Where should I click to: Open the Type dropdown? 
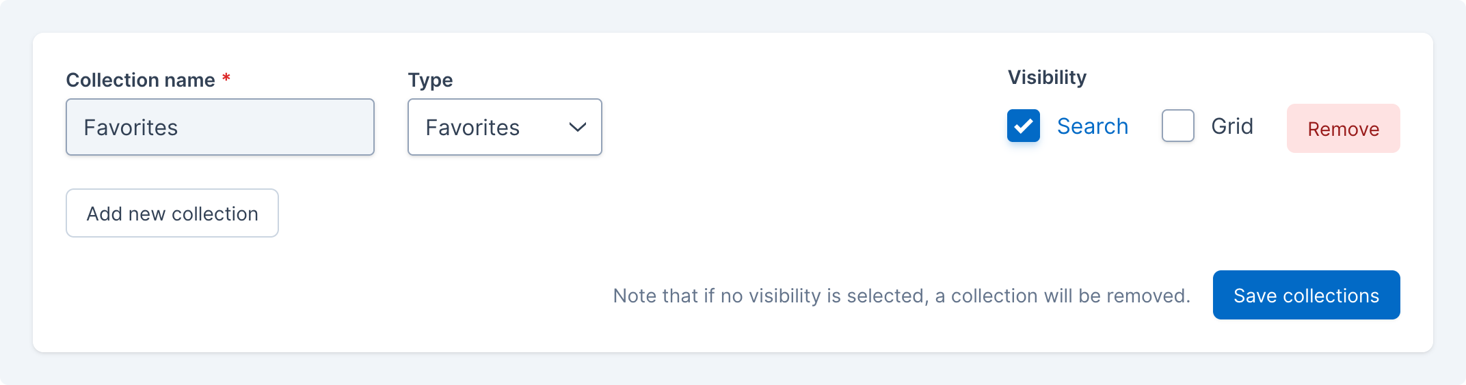click(x=504, y=127)
